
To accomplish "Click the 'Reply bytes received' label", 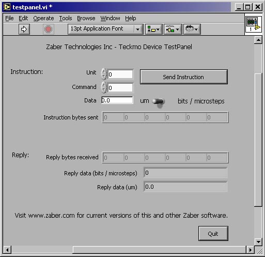I will click(72, 157).
